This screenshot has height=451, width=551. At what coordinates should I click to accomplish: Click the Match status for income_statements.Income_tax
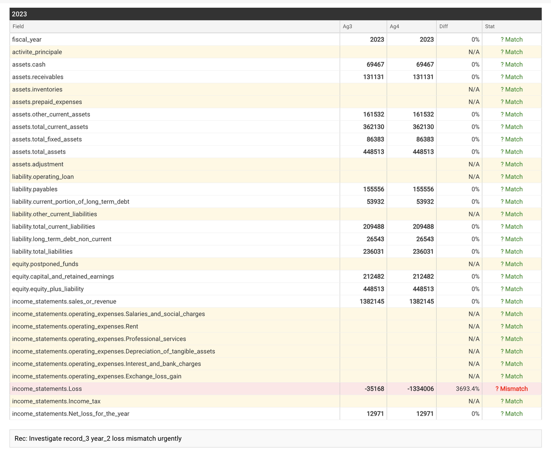coord(511,401)
